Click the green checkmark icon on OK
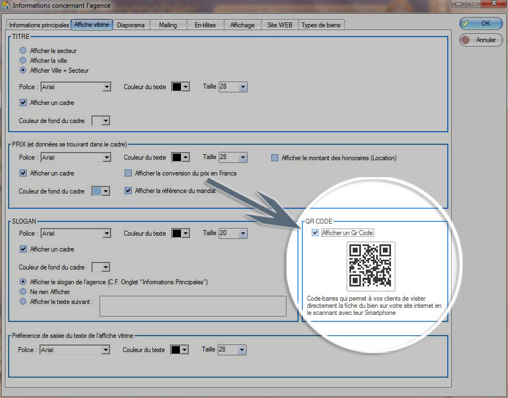The width and height of the screenshot is (508, 398). pyautogui.click(x=465, y=24)
